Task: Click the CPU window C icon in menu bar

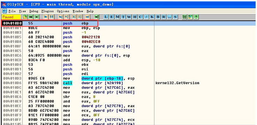Action: pos(5,11)
